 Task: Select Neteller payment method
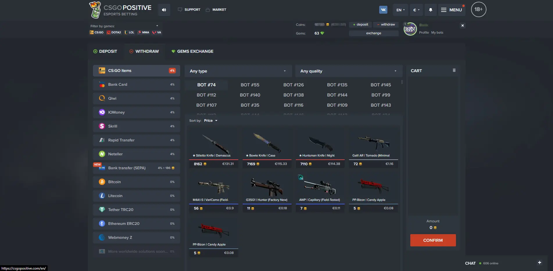click(x=137, y=154)
